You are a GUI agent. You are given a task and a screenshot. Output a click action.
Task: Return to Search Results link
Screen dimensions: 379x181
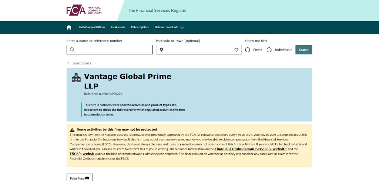[x=82, y=63]
